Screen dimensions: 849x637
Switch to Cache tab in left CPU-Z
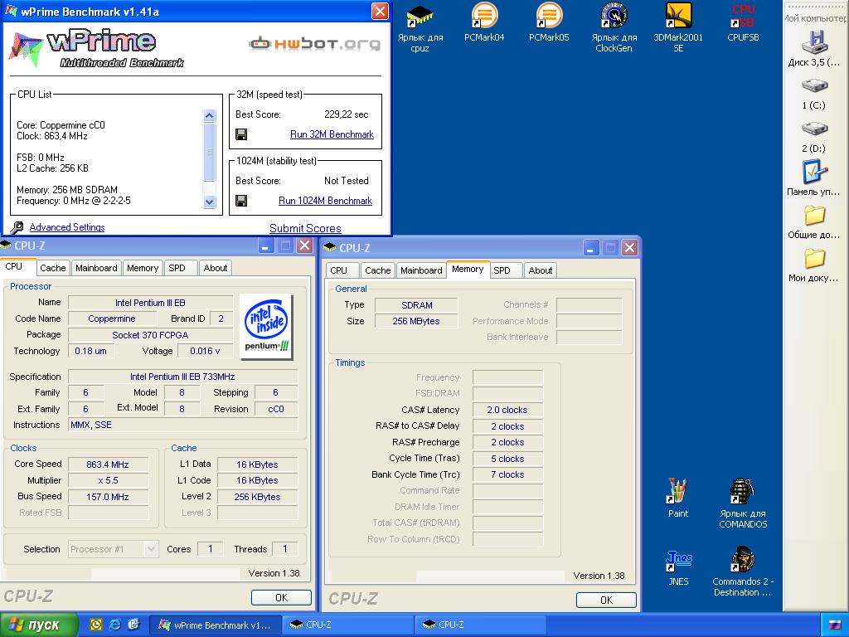click(52, 268)
